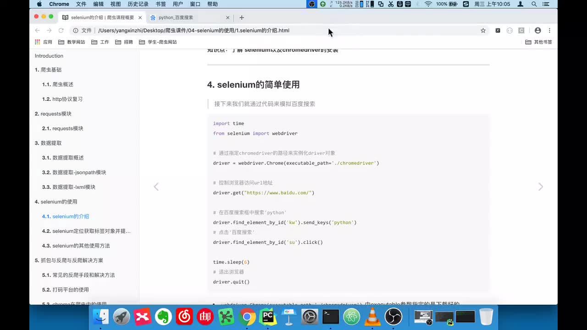Open NetEase Cloud Music in Dock

click(x=184, y=317)
